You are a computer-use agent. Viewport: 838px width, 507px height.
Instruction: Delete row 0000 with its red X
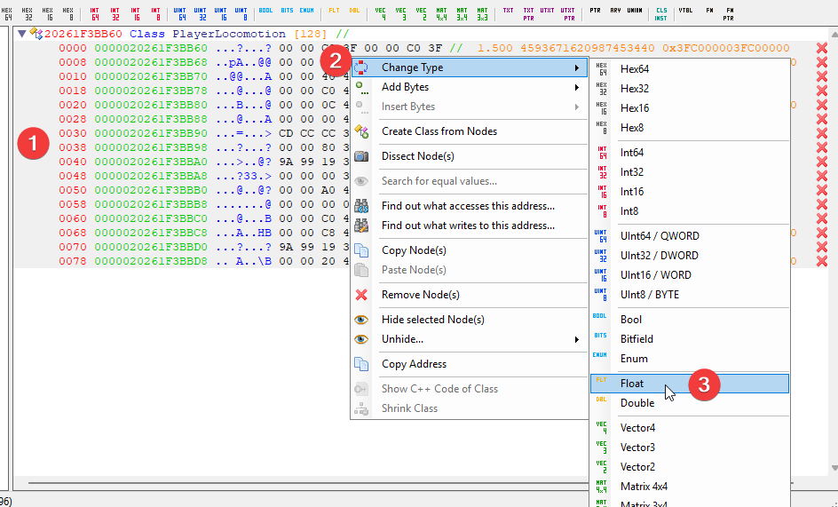coord(821,48)
